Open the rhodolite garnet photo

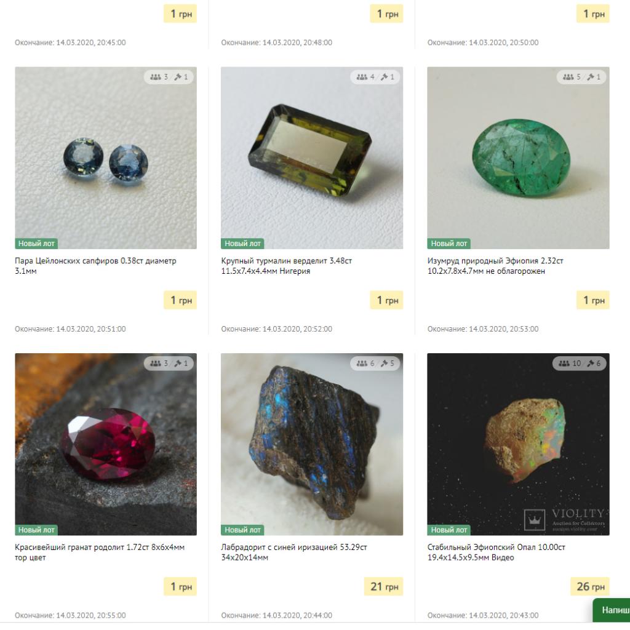pyautogui.click(x=106, y=444)
